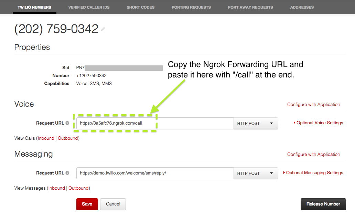View Inbound messages link

(x=57, y=188)
